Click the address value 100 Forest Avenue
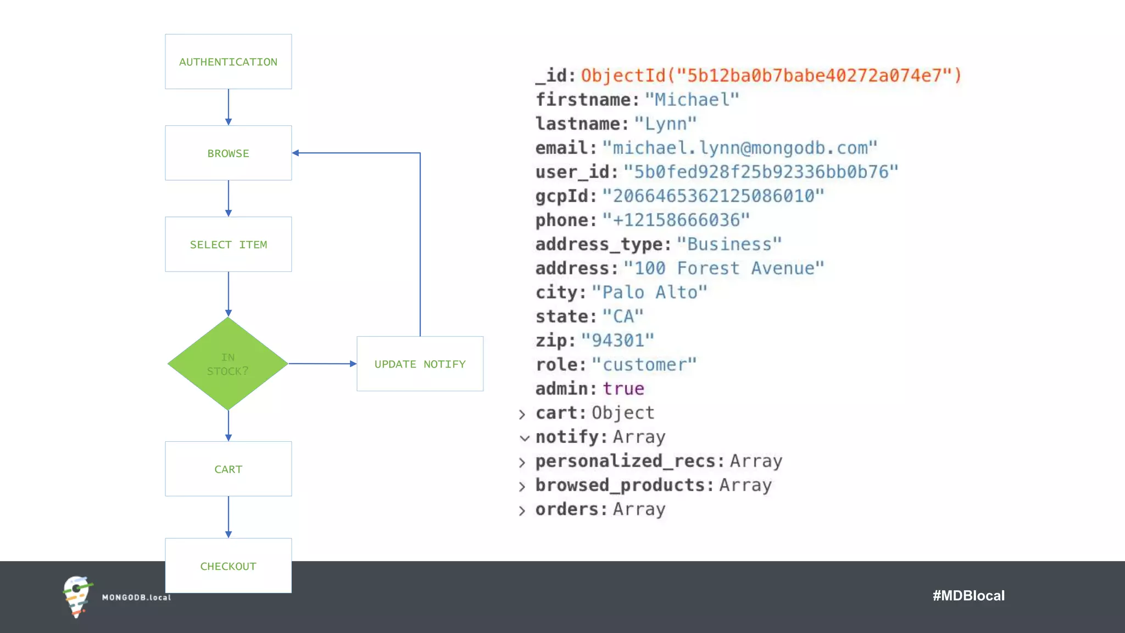The height and width of the screenshot is (633, 1125). tap(723, 268)
